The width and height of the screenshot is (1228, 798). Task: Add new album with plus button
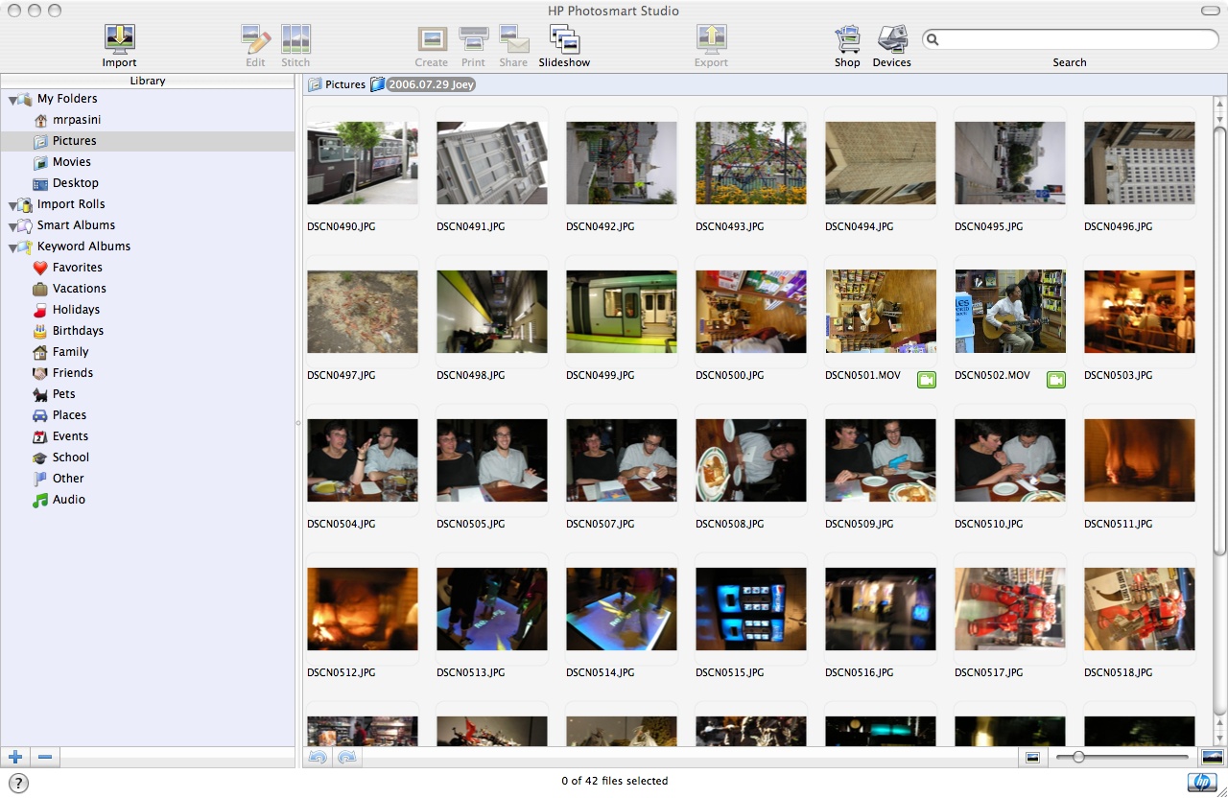click(x=15, y=758)
